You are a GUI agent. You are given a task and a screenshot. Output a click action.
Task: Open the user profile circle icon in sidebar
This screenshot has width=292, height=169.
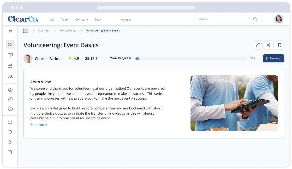click(x=10, y=90)
